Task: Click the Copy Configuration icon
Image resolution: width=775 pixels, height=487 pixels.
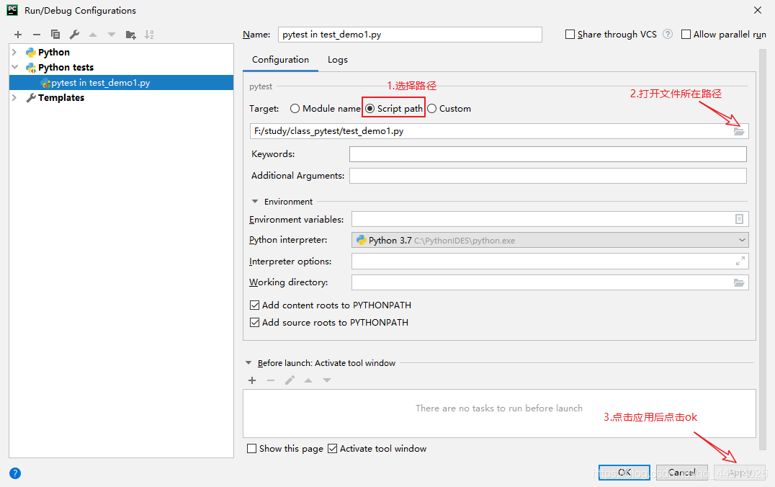Action: coord(55,35)
